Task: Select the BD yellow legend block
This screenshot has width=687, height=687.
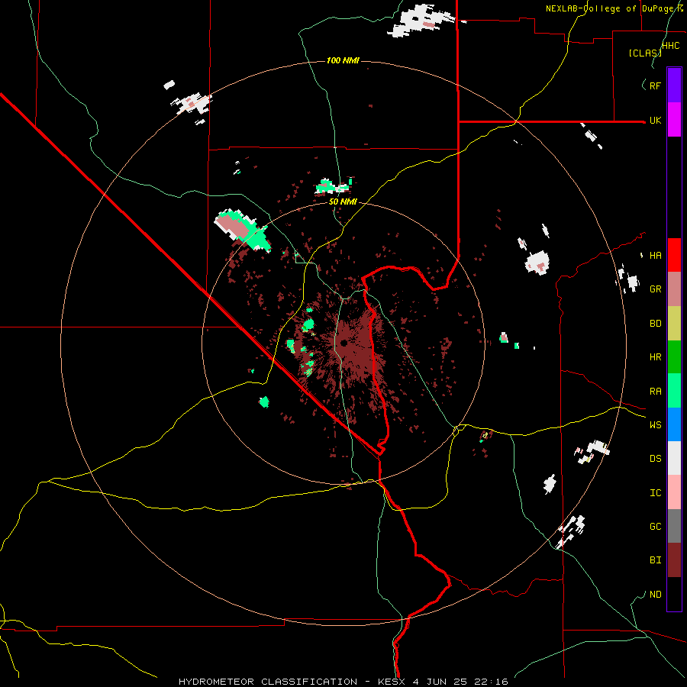Action: pyautogui.click(x=674, y=324)
